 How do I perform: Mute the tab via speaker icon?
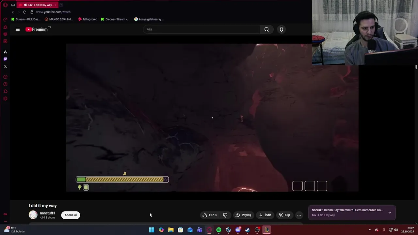(x=25, y=5)
